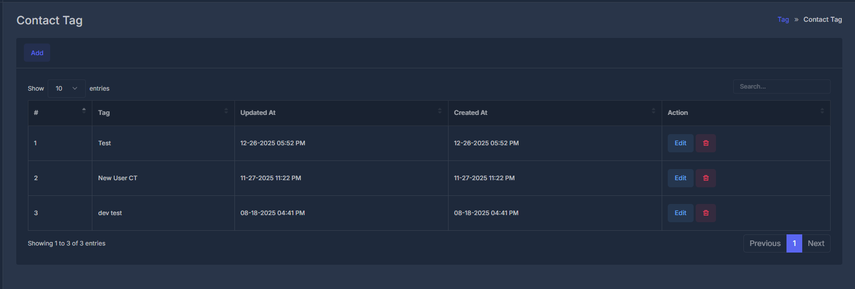Image resolution: width=855 pixels, height=289 pixels.
Task: Edit the Test tag
Action: (680, 143)
